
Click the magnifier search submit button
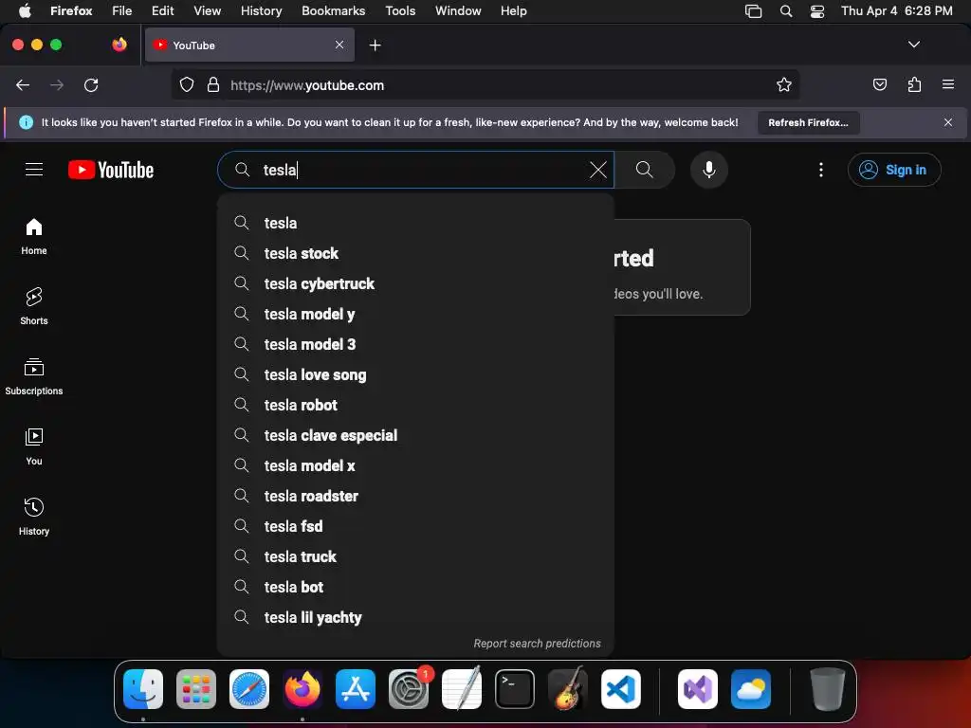click(x=645, y=170)
